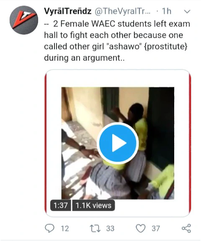The height and width of the screenshot is (241, 201).
Task: Click the word "ashawo" in the tweet
Action: 125,47
